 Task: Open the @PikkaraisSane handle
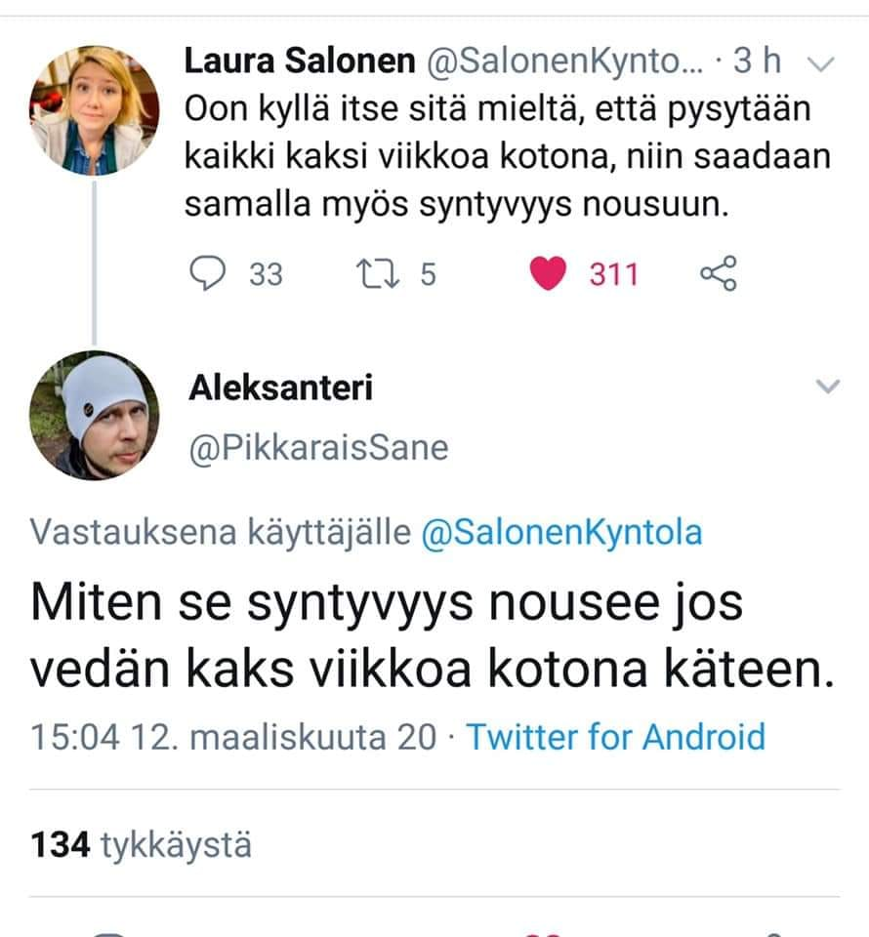coord(317,447)
